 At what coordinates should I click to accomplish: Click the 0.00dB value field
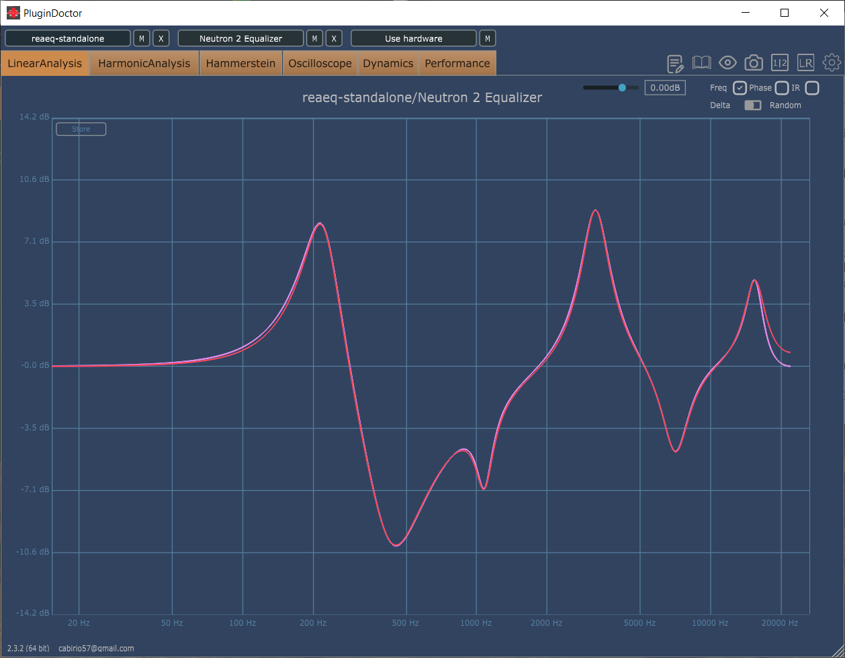[x=665, y=87]
